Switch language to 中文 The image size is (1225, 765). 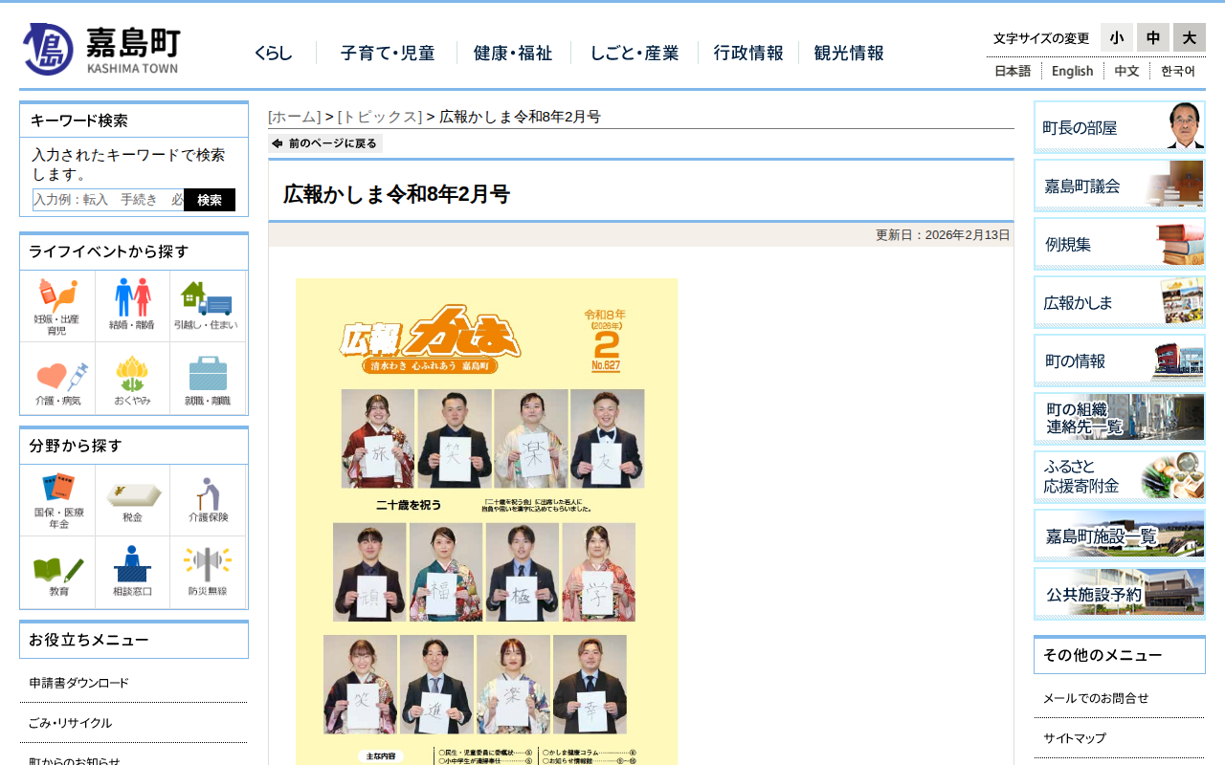[x=1126, y=71]
